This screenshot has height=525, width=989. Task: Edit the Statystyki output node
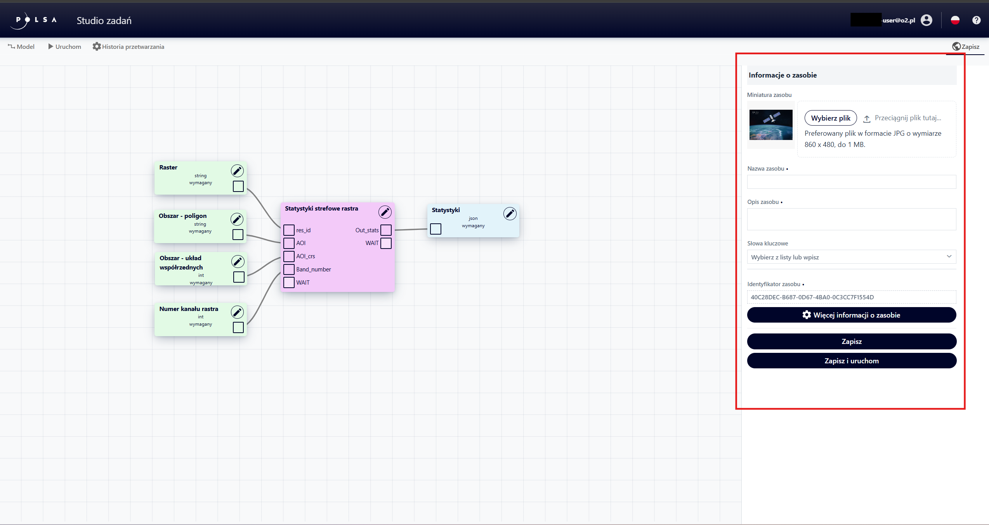tap(510, 213)
